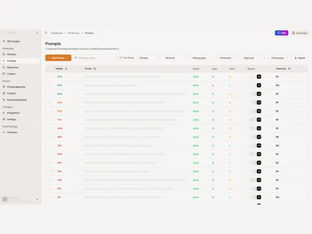Screen dimensions: 312x234
Task: Open the 20 per page dropdown
Action: (x=280, y=58)
